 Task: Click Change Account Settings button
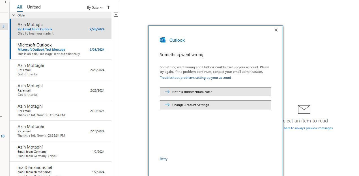[215, 105]
